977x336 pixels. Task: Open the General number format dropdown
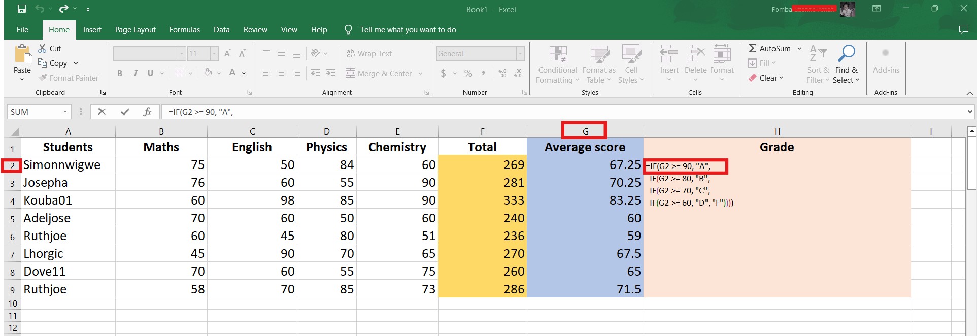click(x=520, y=54)
